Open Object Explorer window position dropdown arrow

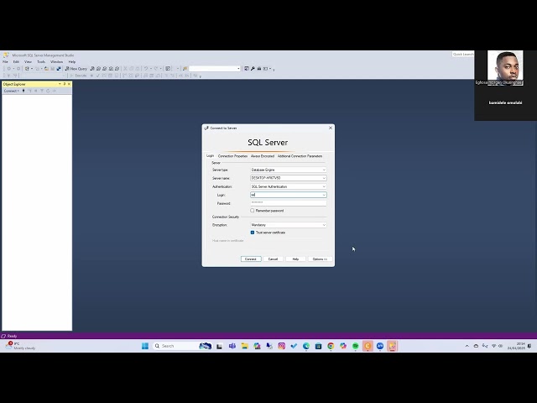(x=60, y=84)
